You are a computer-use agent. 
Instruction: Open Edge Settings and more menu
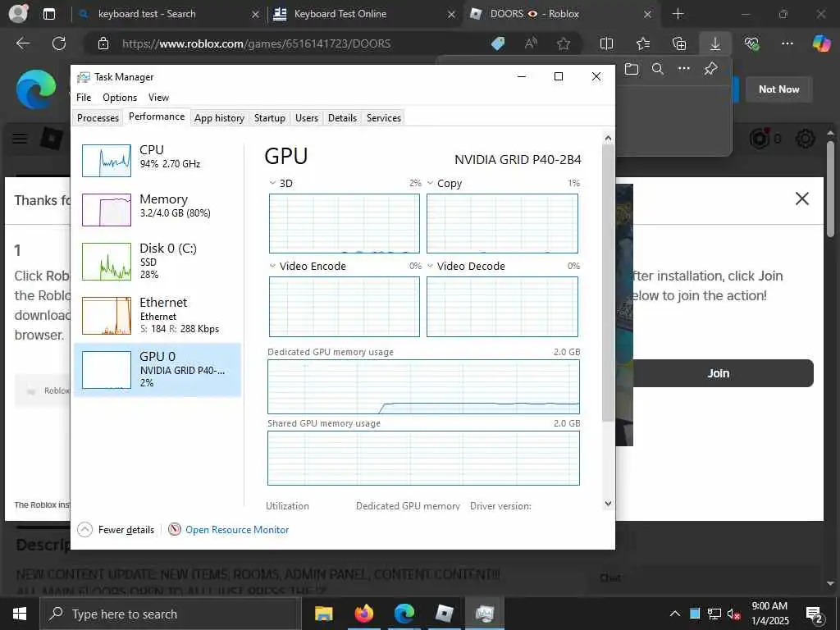(x=787, y=43)
